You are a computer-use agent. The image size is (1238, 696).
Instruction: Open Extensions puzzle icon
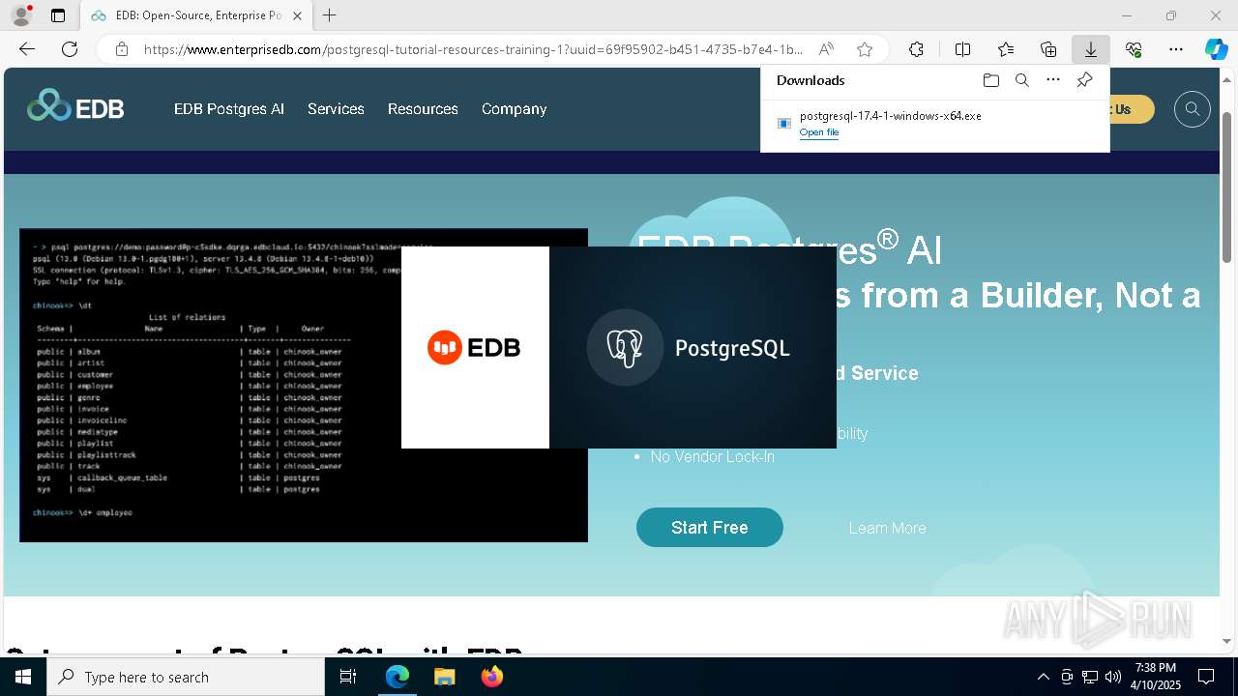click(916, 49)
